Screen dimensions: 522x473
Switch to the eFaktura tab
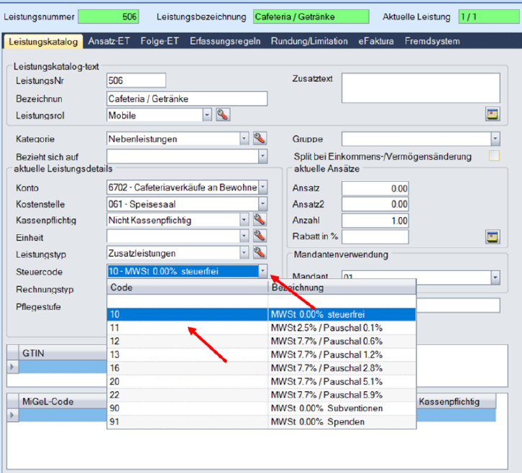click(x=376, y=41)
